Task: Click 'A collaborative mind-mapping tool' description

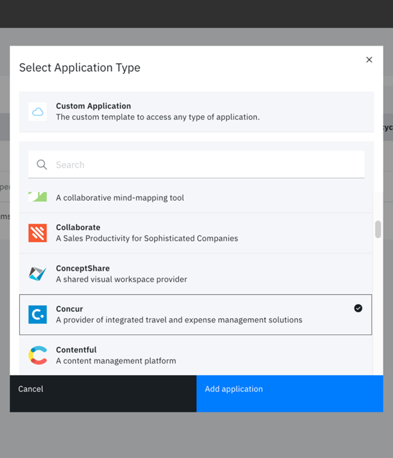Action: click(x=120, y=198)
